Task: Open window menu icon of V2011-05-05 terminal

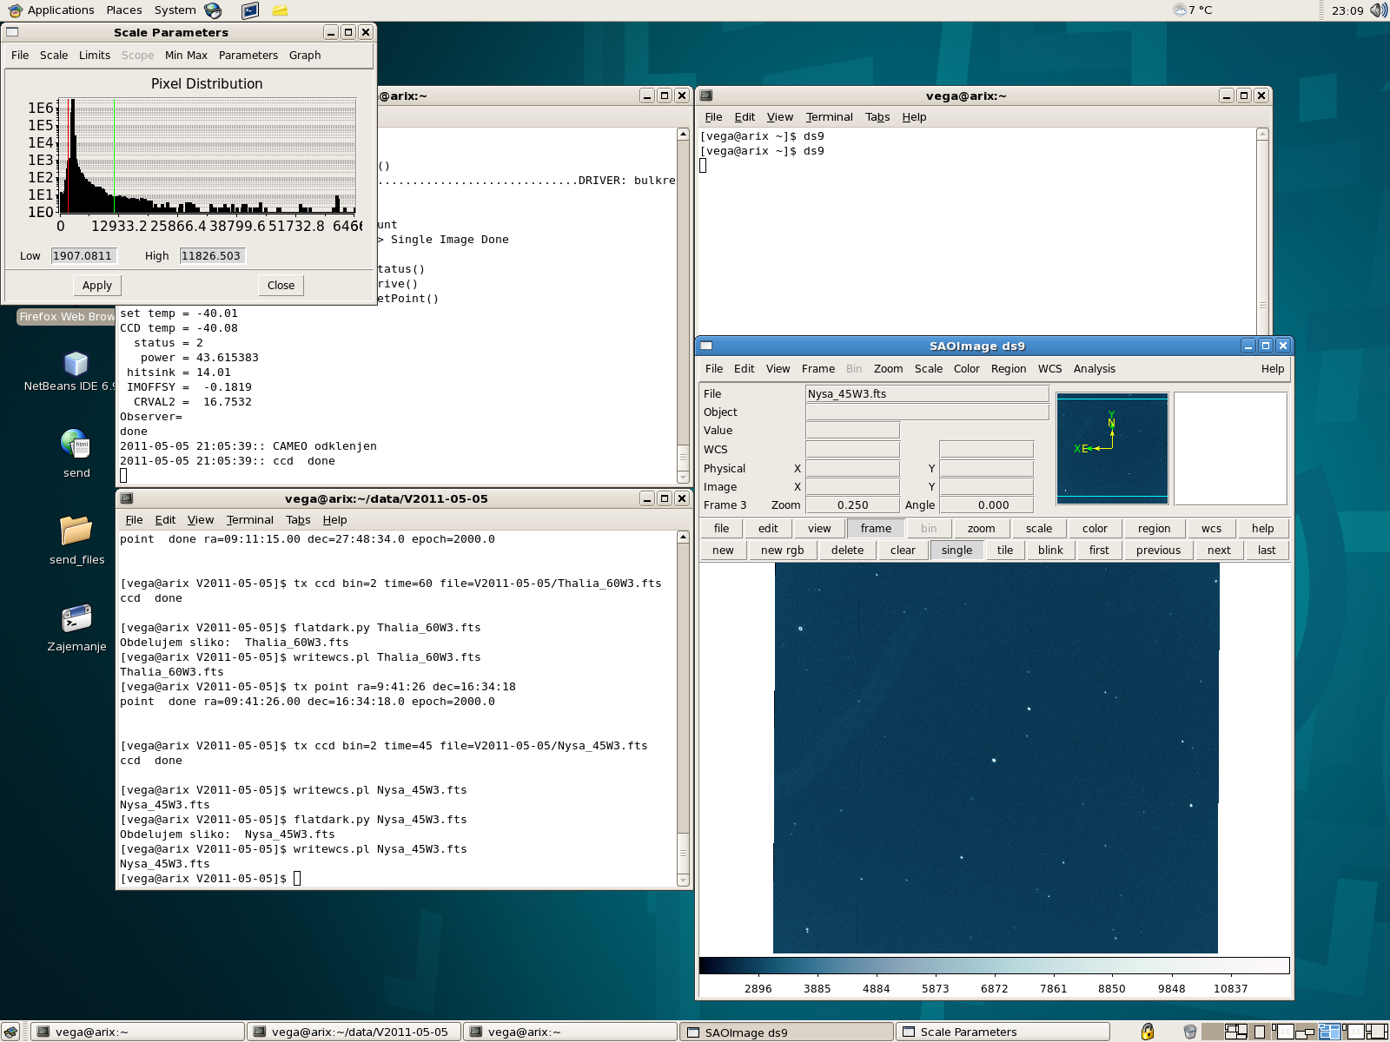Action: (126, 498)
